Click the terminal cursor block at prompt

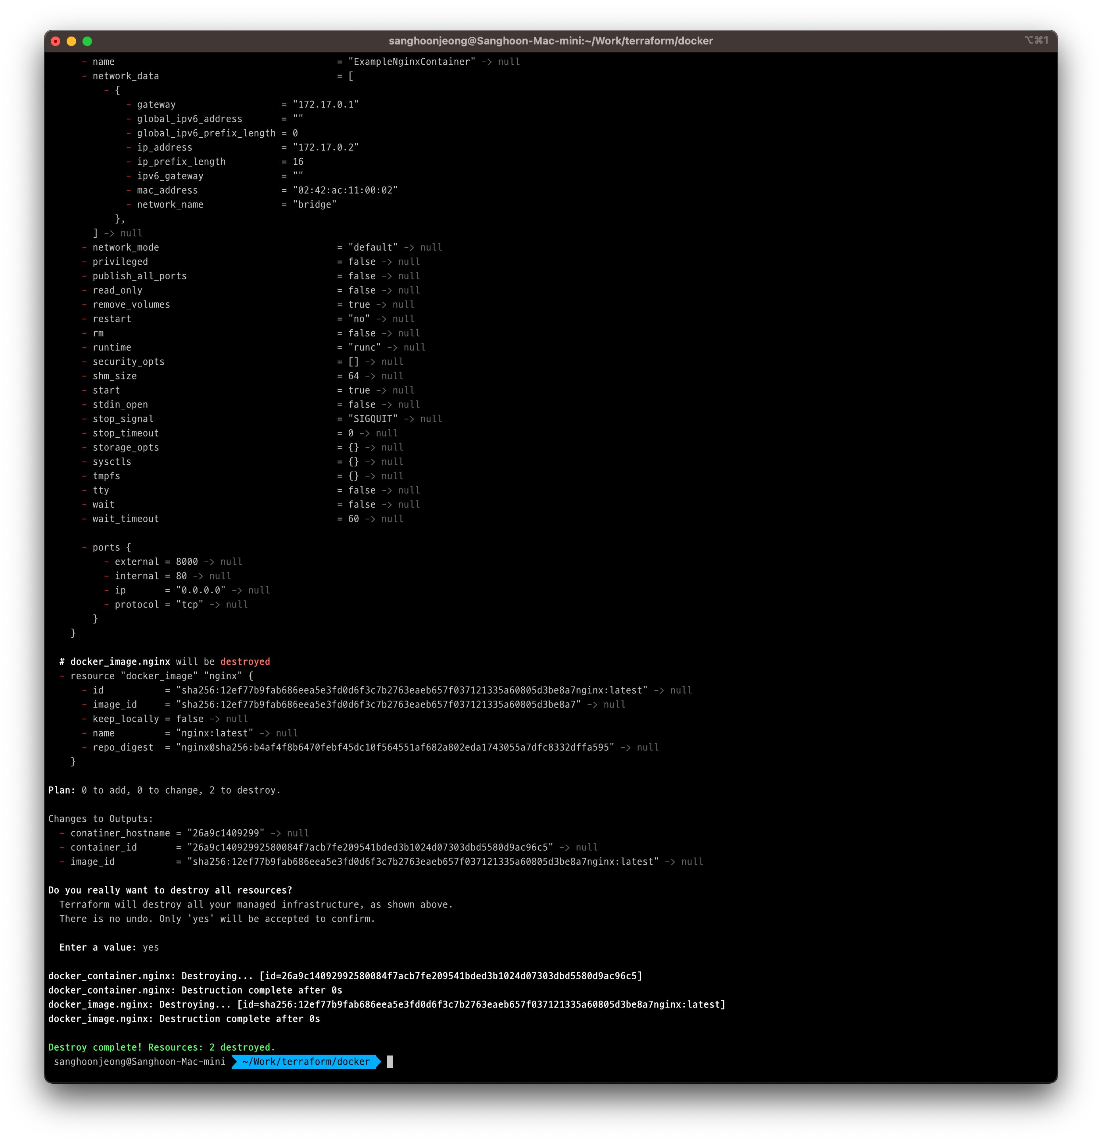click(390, 1061)
